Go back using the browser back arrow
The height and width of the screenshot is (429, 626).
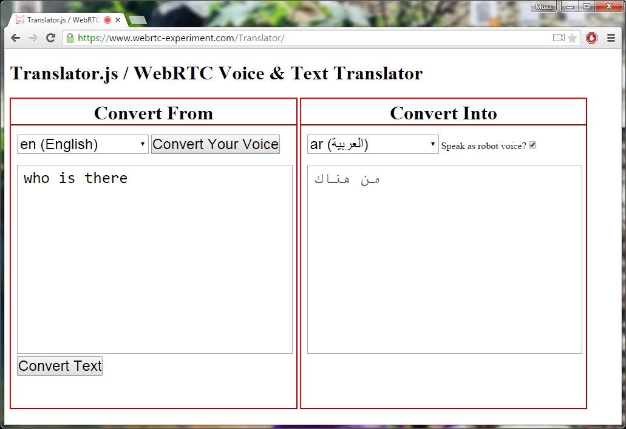16,38
